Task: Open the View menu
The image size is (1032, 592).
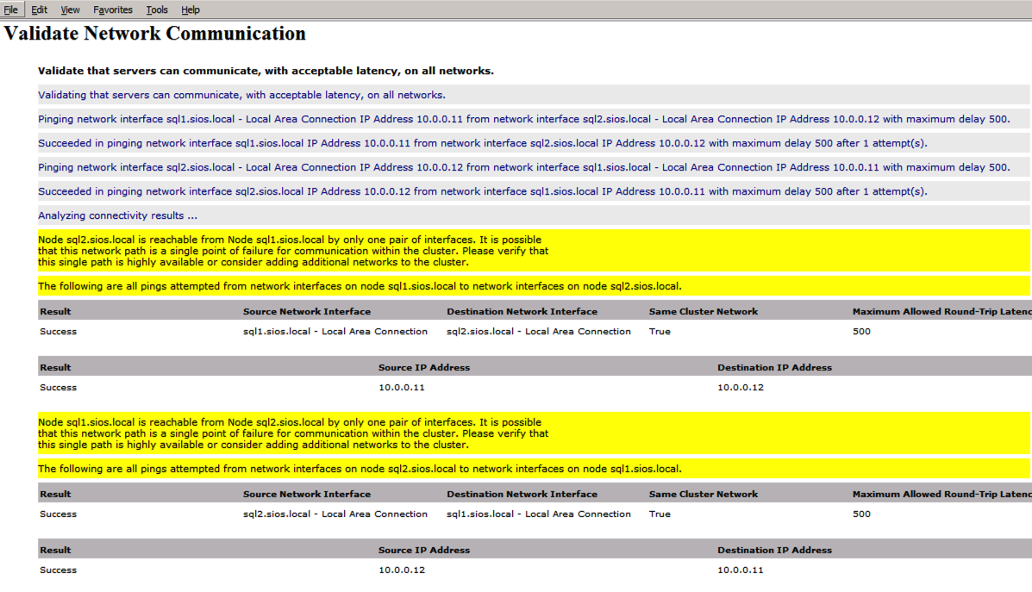Action: [x=70, y=9]
